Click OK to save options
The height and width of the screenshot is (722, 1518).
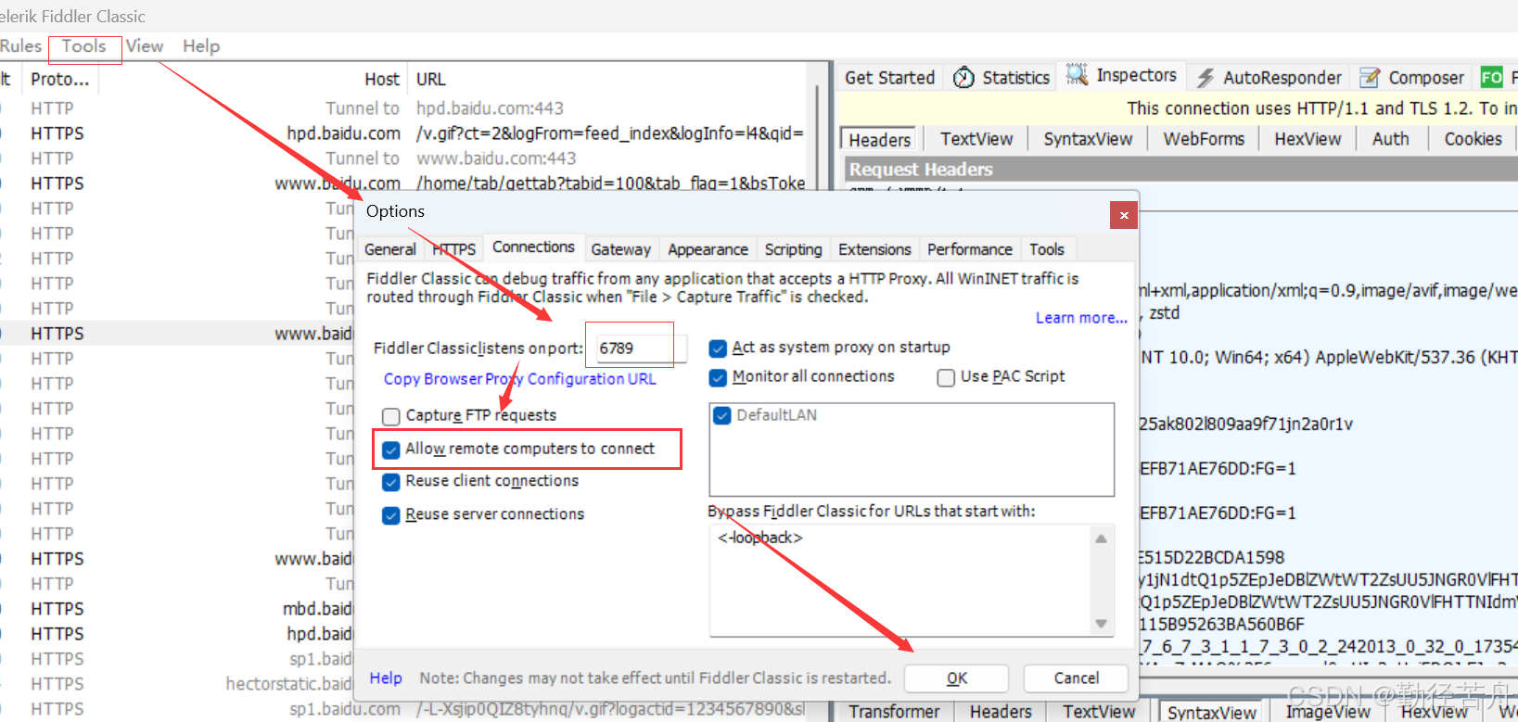pos(957,678)
